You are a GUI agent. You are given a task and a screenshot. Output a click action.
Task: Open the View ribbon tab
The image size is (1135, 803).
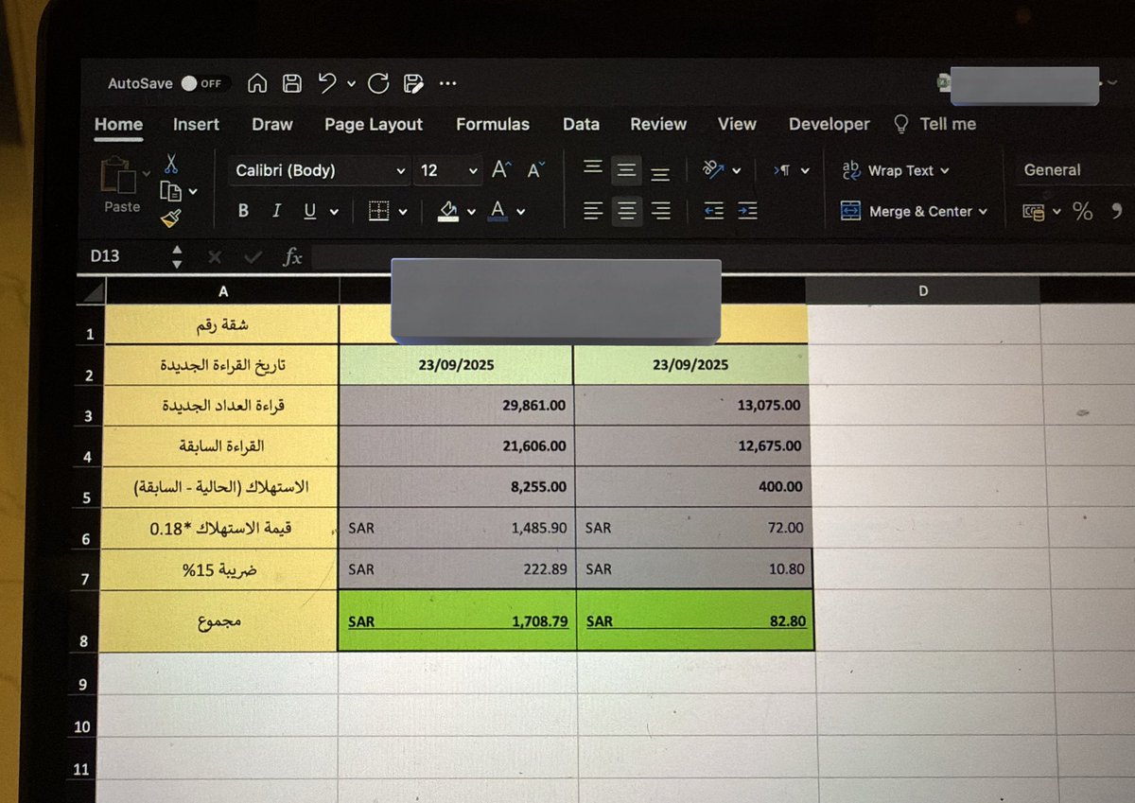tap(737, 125)
